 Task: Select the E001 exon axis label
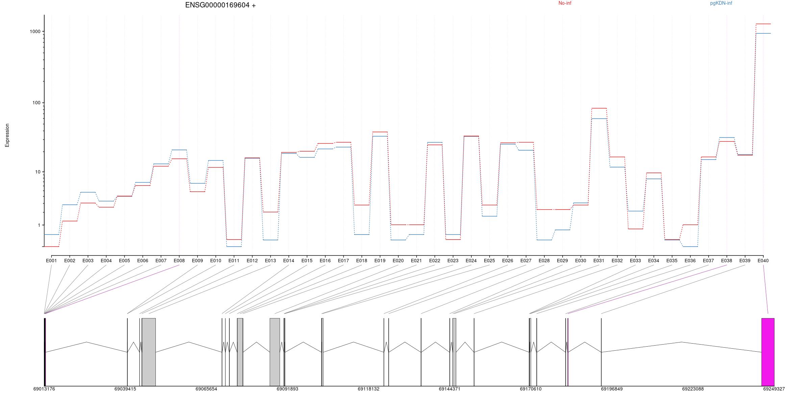(x=51, y=261)
